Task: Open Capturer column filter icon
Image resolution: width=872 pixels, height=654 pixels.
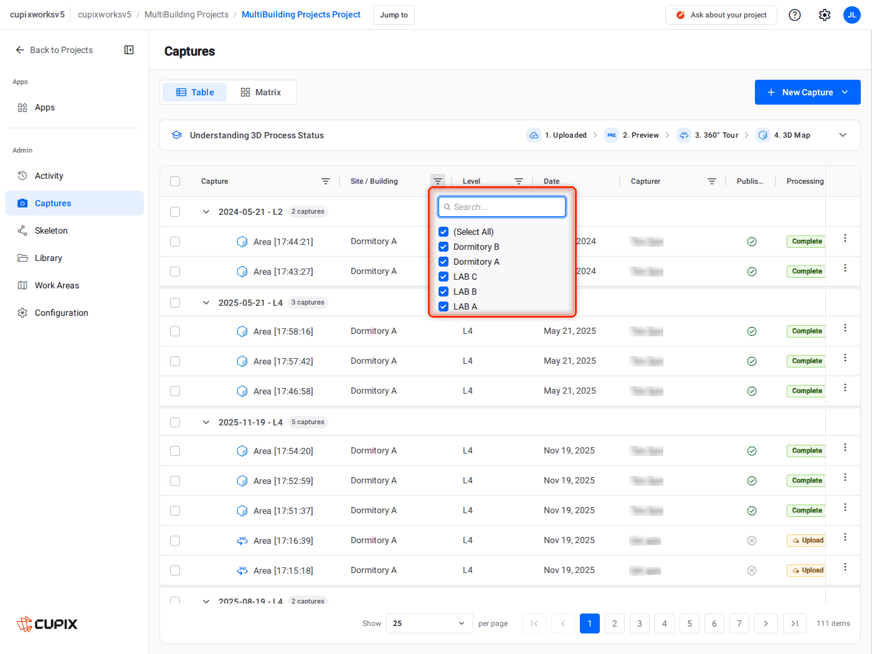Action: click(712, 181)
